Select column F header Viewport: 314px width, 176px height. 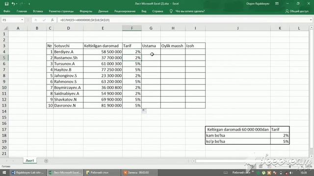coord(132,28)
